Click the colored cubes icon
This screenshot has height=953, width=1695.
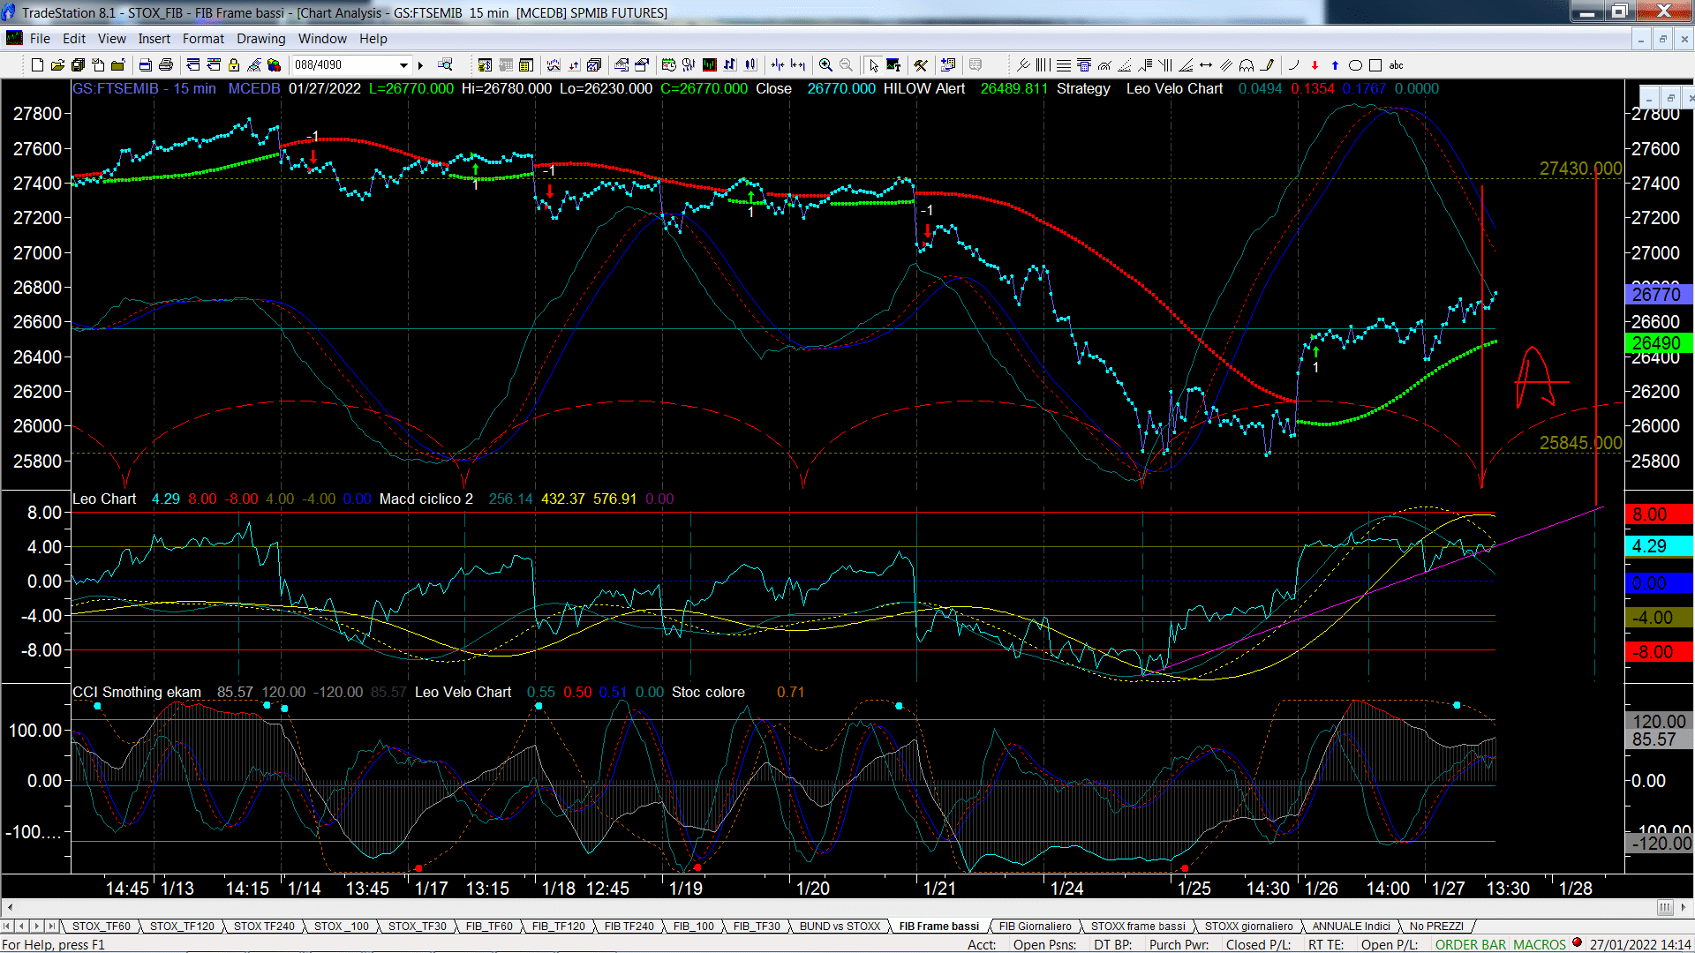274,64
